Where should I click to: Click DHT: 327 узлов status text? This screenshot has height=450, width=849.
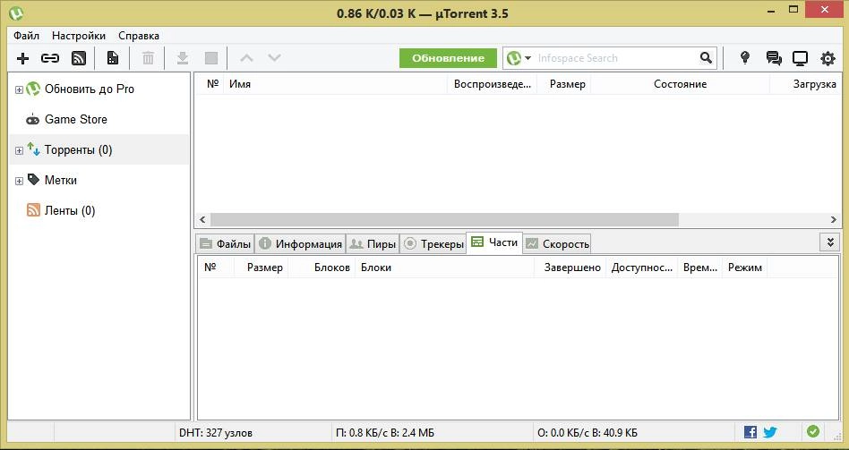216,433
